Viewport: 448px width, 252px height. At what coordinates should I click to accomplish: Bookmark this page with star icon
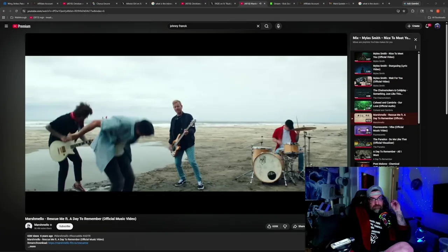404,11
